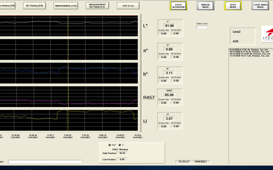Click the L* trend chart
Image resolution: width=273 pixels, height=170 pixels.
click(69, 26)
